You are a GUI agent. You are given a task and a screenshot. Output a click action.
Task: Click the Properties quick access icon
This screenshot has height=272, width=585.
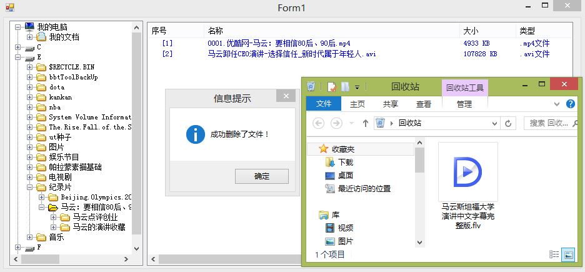(x=331, y=87)
